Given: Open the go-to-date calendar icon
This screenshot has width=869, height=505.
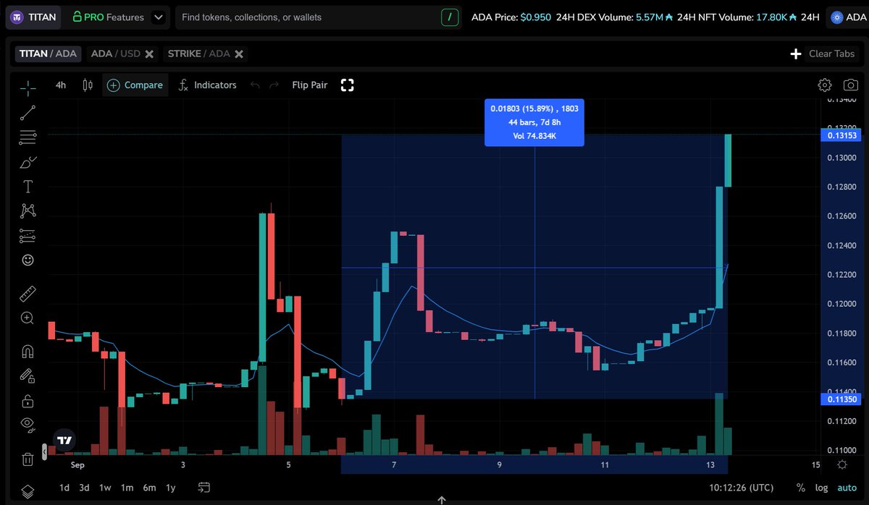Looking at the screenshot, I should pyautogui.click(x=204, y=488).
